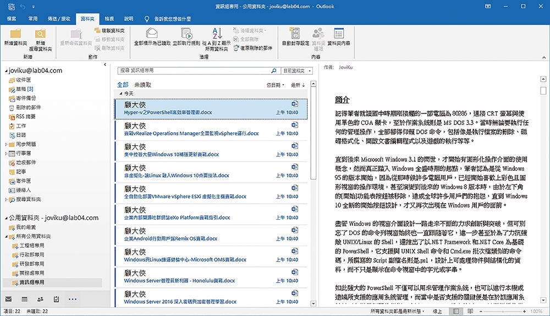550x316 pixels.
Task: Expand the 搜尋資料夾 node
Action: point(6,199)
